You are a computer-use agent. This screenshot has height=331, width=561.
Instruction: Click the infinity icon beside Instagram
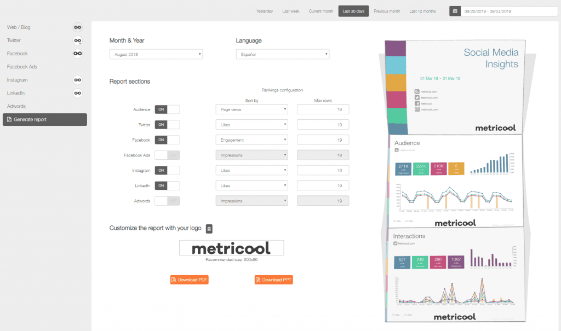point(78,80)
